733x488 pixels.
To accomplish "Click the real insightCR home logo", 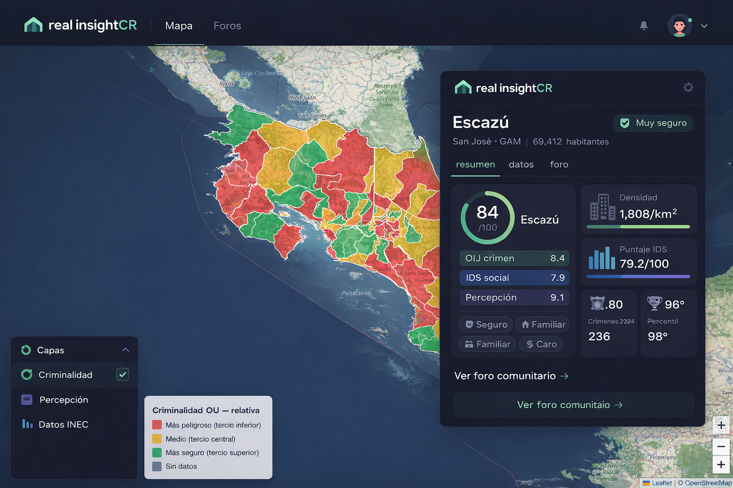I will pos(80,25).
